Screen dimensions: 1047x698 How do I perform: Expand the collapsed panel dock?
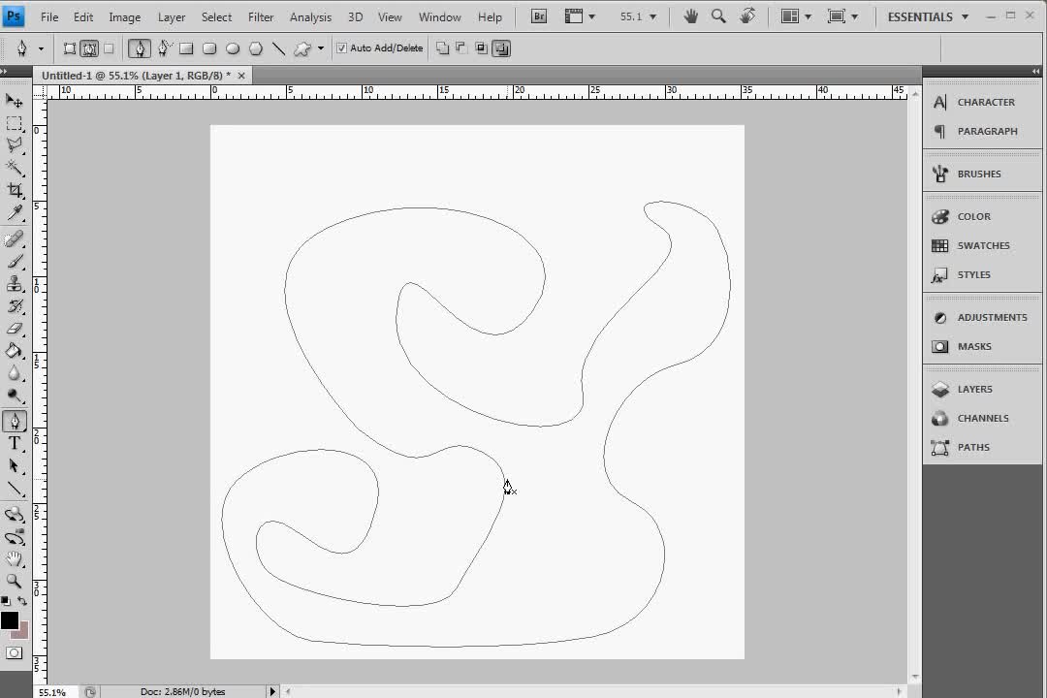[1035, 71]
